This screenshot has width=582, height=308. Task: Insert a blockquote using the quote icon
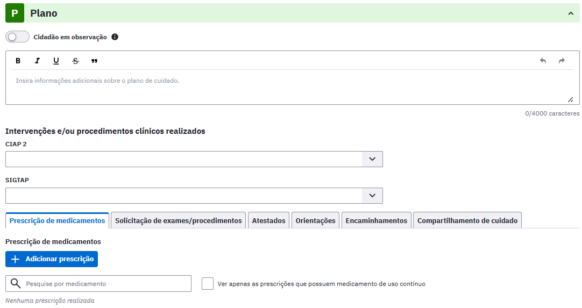point(94,61)
